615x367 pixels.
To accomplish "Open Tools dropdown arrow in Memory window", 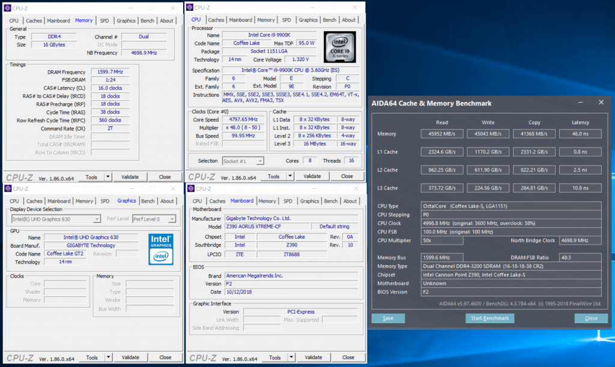I will 108,177.
